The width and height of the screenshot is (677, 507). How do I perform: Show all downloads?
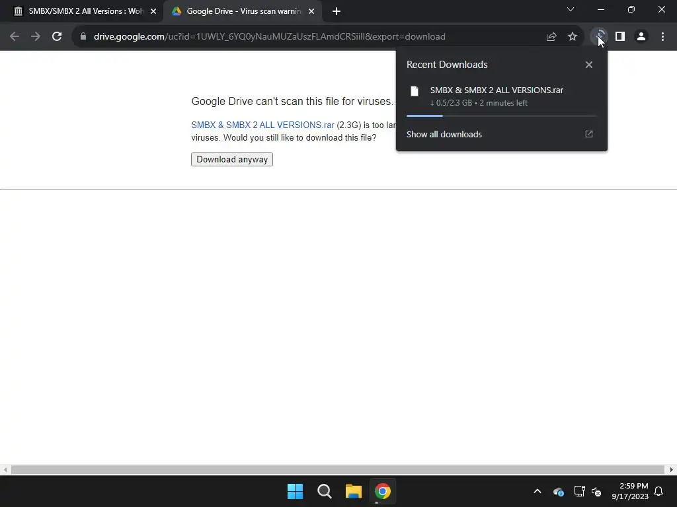pyautogui.click(x=444, y=134)
